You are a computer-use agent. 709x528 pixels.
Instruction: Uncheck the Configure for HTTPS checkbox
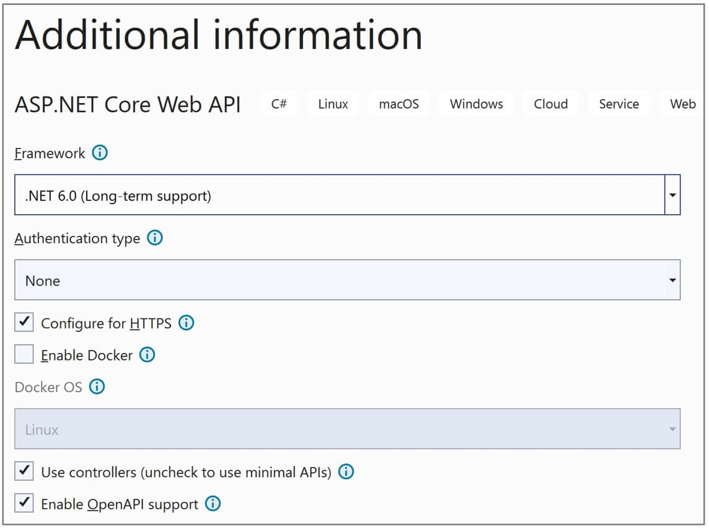(x=24, y=323)
